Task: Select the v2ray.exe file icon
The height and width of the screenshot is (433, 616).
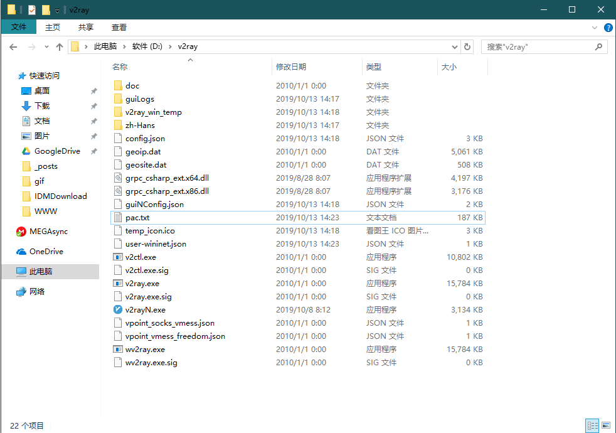Action: (x=117, y=283)
